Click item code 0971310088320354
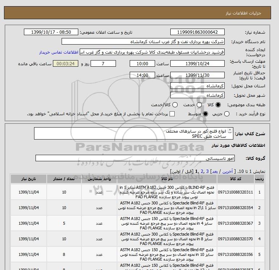The width and height of the screenshot is (279, 270). click(x=236, y=208)
